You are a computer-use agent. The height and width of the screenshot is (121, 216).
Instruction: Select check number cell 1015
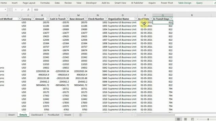point(98,89)
